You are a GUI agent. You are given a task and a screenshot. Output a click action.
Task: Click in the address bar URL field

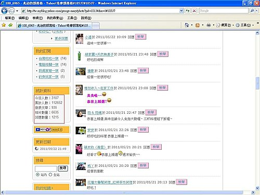tap(102, 11)
